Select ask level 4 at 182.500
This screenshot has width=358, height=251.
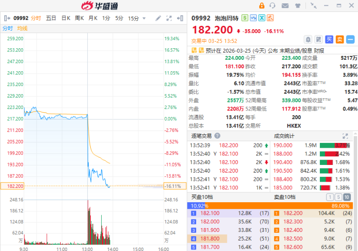click(312, 239)
